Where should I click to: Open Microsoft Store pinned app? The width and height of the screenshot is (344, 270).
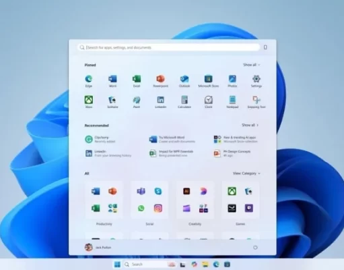(x=208, y=81)
